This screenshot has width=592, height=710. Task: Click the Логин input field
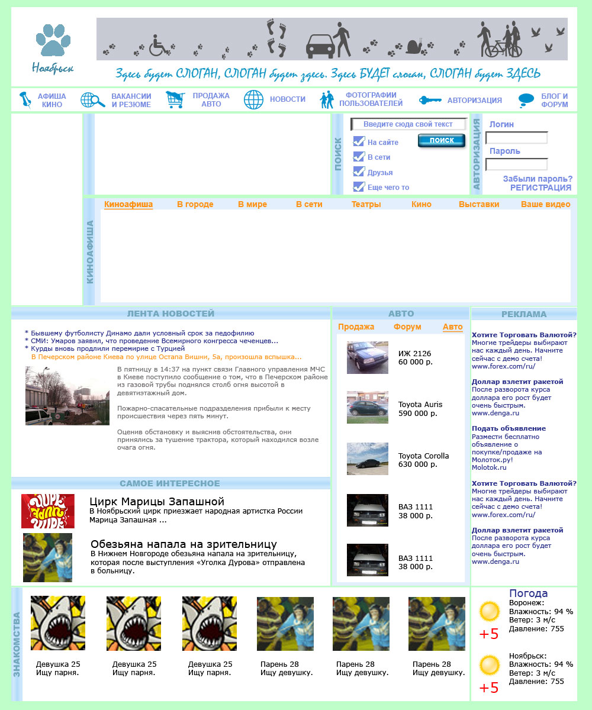[x=516, y=138]
